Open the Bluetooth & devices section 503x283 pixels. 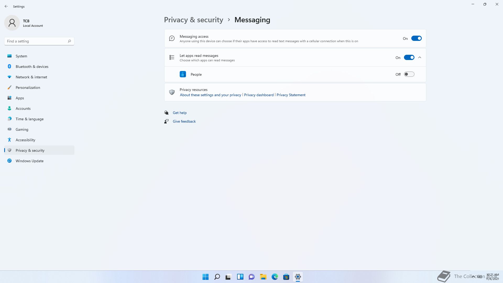[x=32, y=67]
